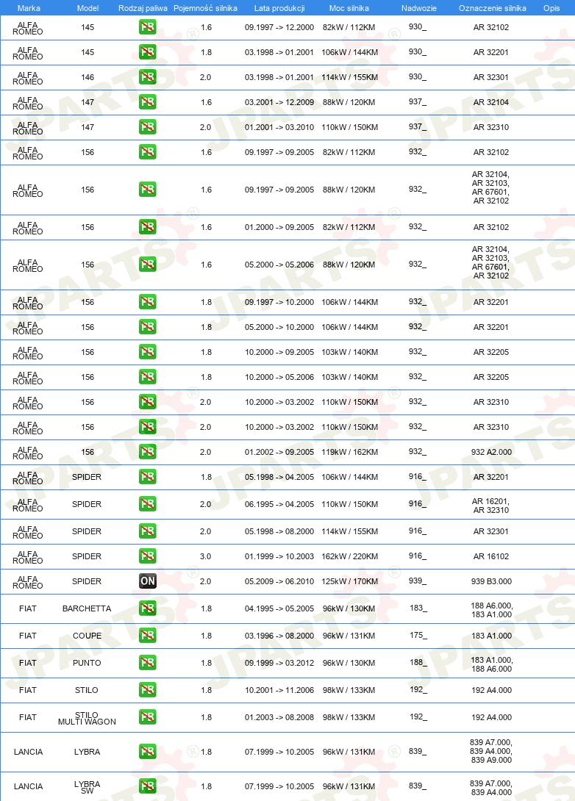The image size is (575, 801).
Task: Click the production dates '05.2009 -> 06.2010'
Action: click(279, 581)
